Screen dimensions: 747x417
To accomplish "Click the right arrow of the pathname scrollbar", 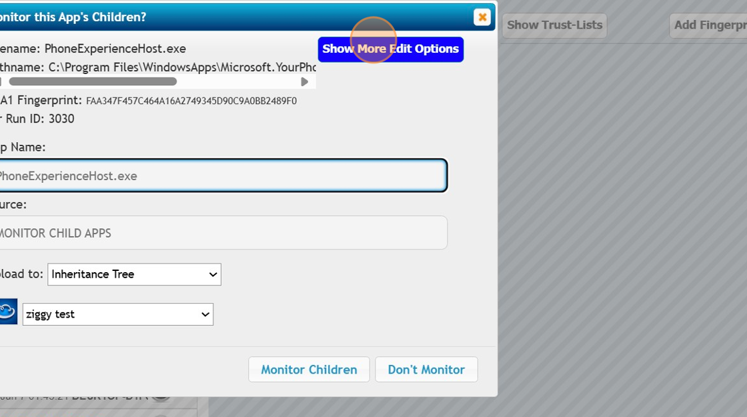I will pyautogui.click(x=305, y=81).
